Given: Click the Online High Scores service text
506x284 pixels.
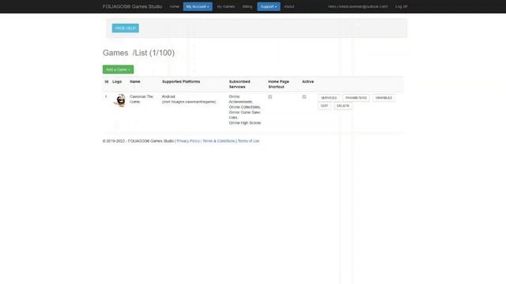Looking at the screenshot, I should [245, 123].
